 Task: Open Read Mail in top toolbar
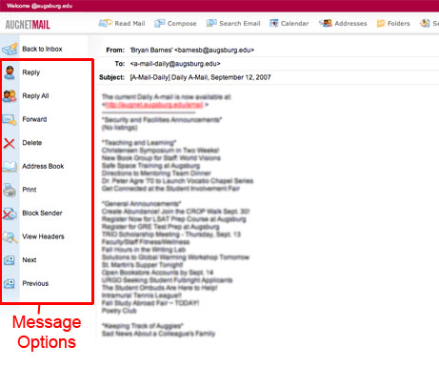point(122,23)
